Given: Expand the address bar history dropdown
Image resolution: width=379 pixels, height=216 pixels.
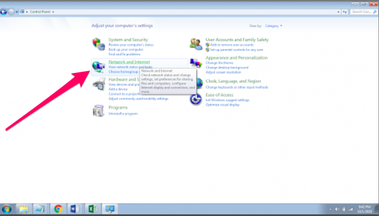Looking at the screenshot, I should point(338,12).
